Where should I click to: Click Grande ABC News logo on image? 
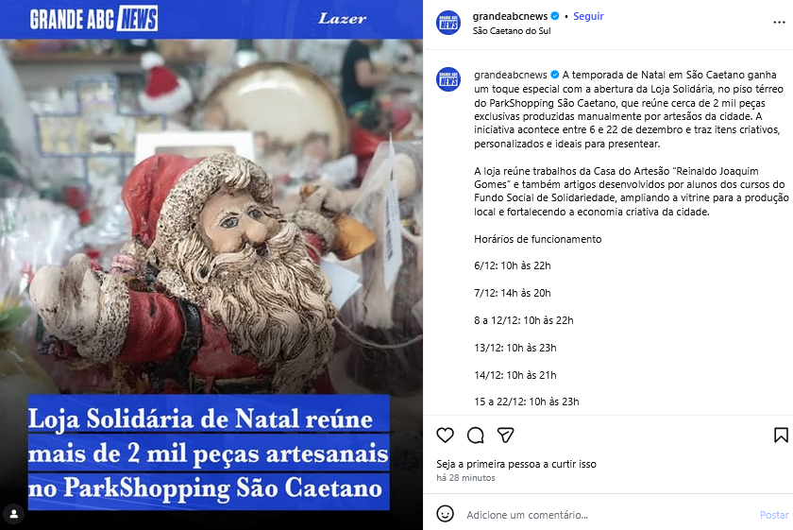pos(93,19)
